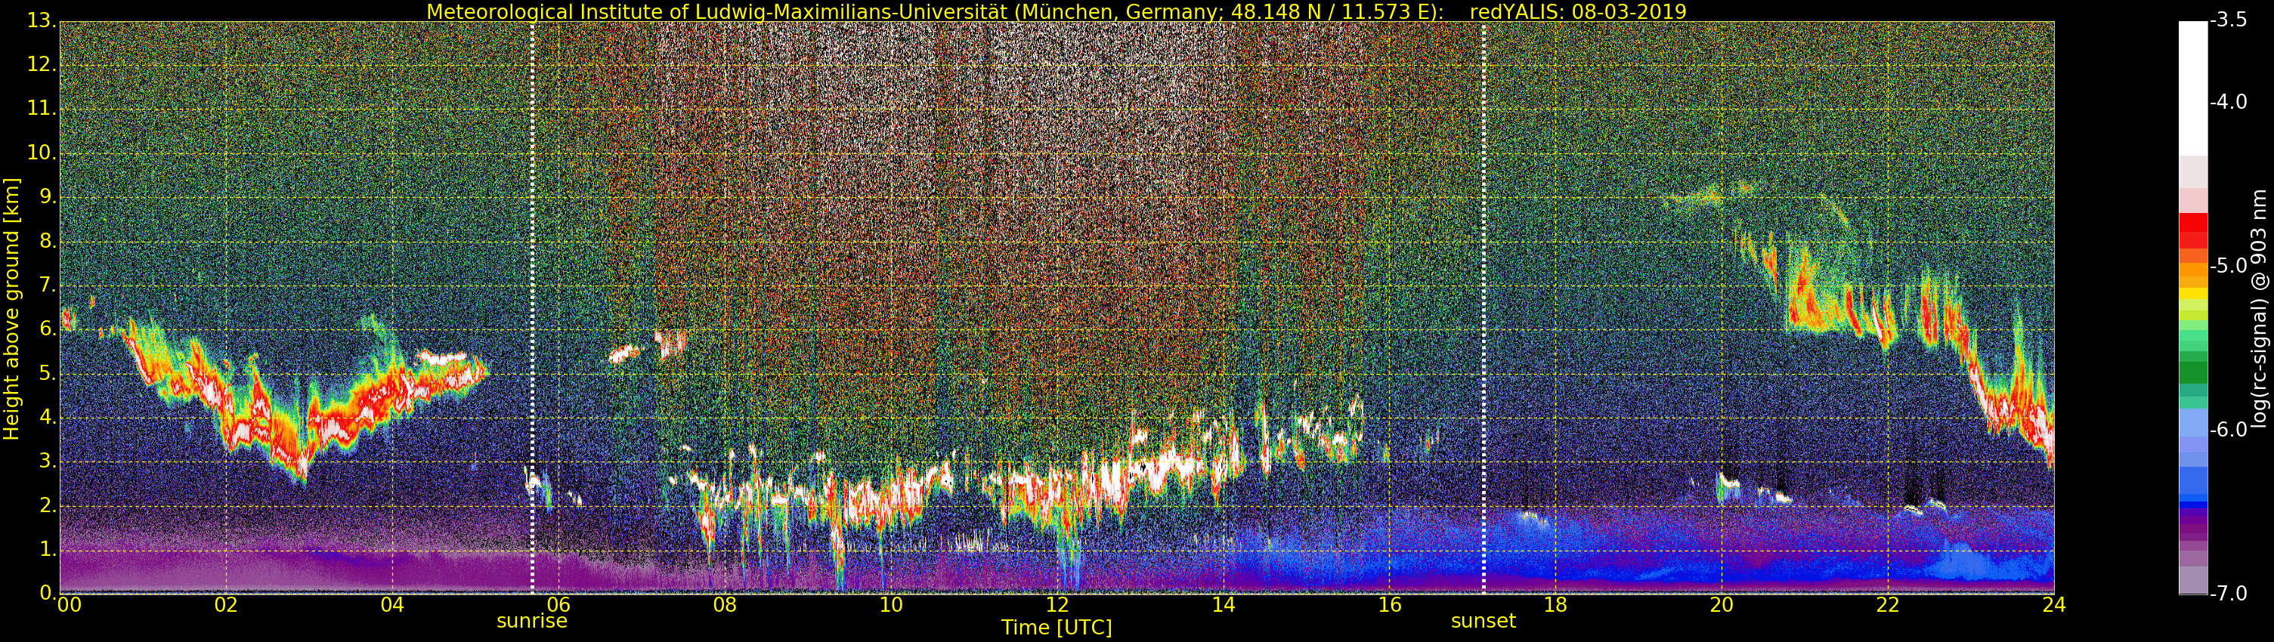This screenshot has width=2274, height=642.
Task: Click the '18' time tick label
Action: tap(1555, 604)
